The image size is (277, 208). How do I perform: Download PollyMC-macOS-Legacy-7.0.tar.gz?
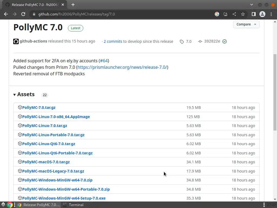pos(53,171)
